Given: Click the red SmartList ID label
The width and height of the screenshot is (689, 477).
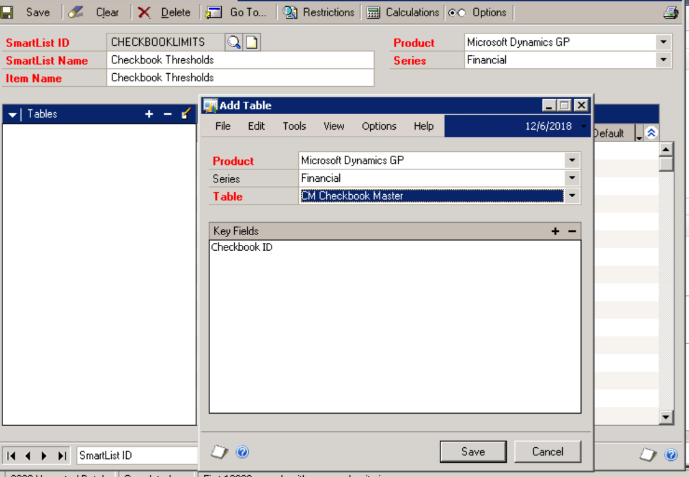Looking at the screenshot, I should 37,43.
